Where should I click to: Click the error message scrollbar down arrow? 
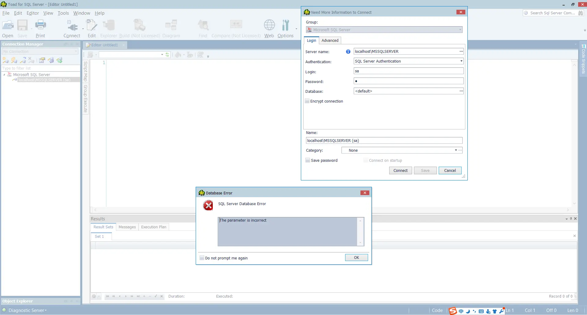[360, 243]
